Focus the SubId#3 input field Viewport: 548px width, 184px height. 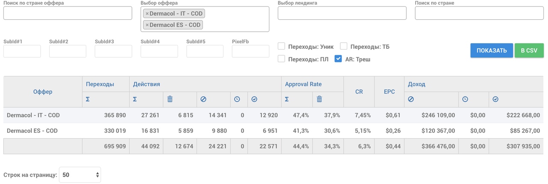pos(113,51)
